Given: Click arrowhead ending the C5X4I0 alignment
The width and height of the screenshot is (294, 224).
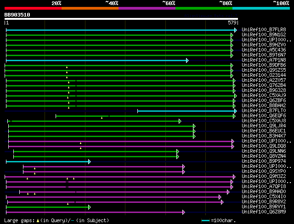Looking at the screenshot, I should 220,197.
